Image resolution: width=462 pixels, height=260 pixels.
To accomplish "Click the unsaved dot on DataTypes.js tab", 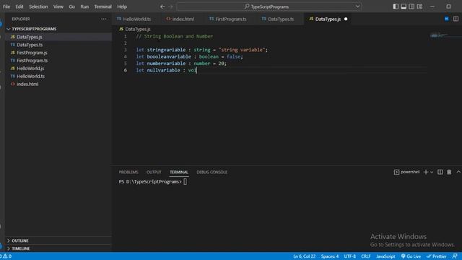I will [346, 19].
